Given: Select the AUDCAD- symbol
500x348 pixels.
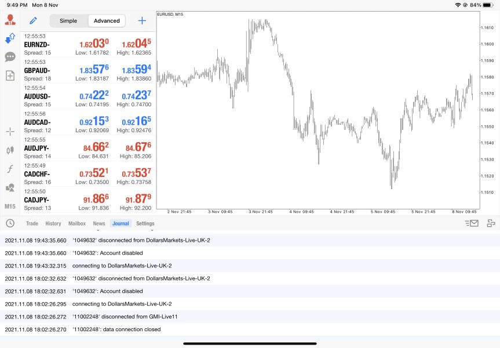Looking at the screenshot, I should [x=37, y=122].
